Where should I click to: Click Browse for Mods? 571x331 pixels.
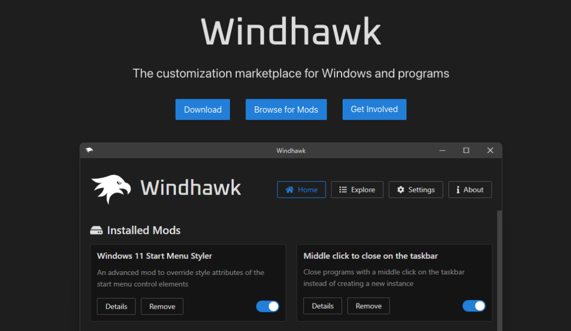tap(286, 109)
